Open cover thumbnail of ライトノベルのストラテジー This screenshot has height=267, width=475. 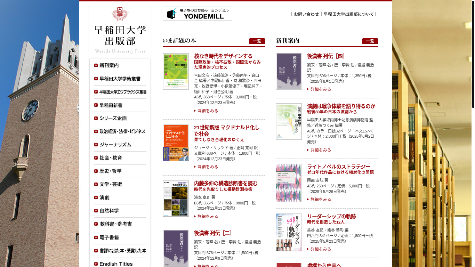coord(289,183)
